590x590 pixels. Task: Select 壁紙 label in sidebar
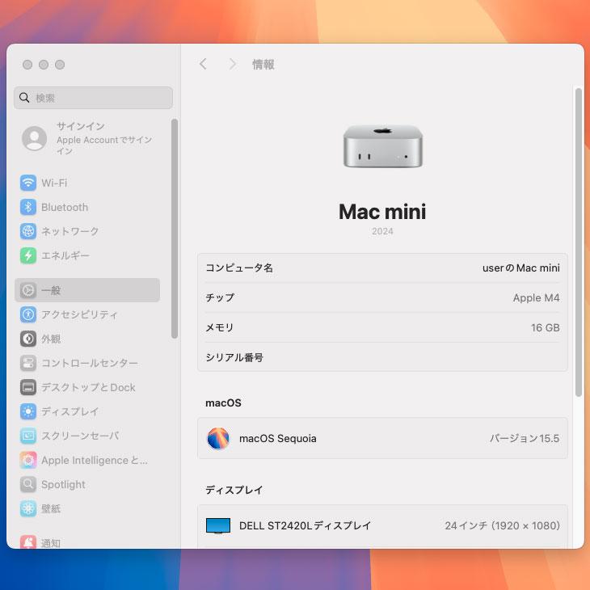point(51,508)
